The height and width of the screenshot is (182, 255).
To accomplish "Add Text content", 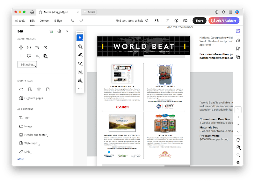I will (x=24, y=118).
